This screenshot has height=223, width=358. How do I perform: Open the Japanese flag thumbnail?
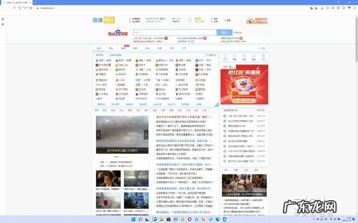[109, 201]
